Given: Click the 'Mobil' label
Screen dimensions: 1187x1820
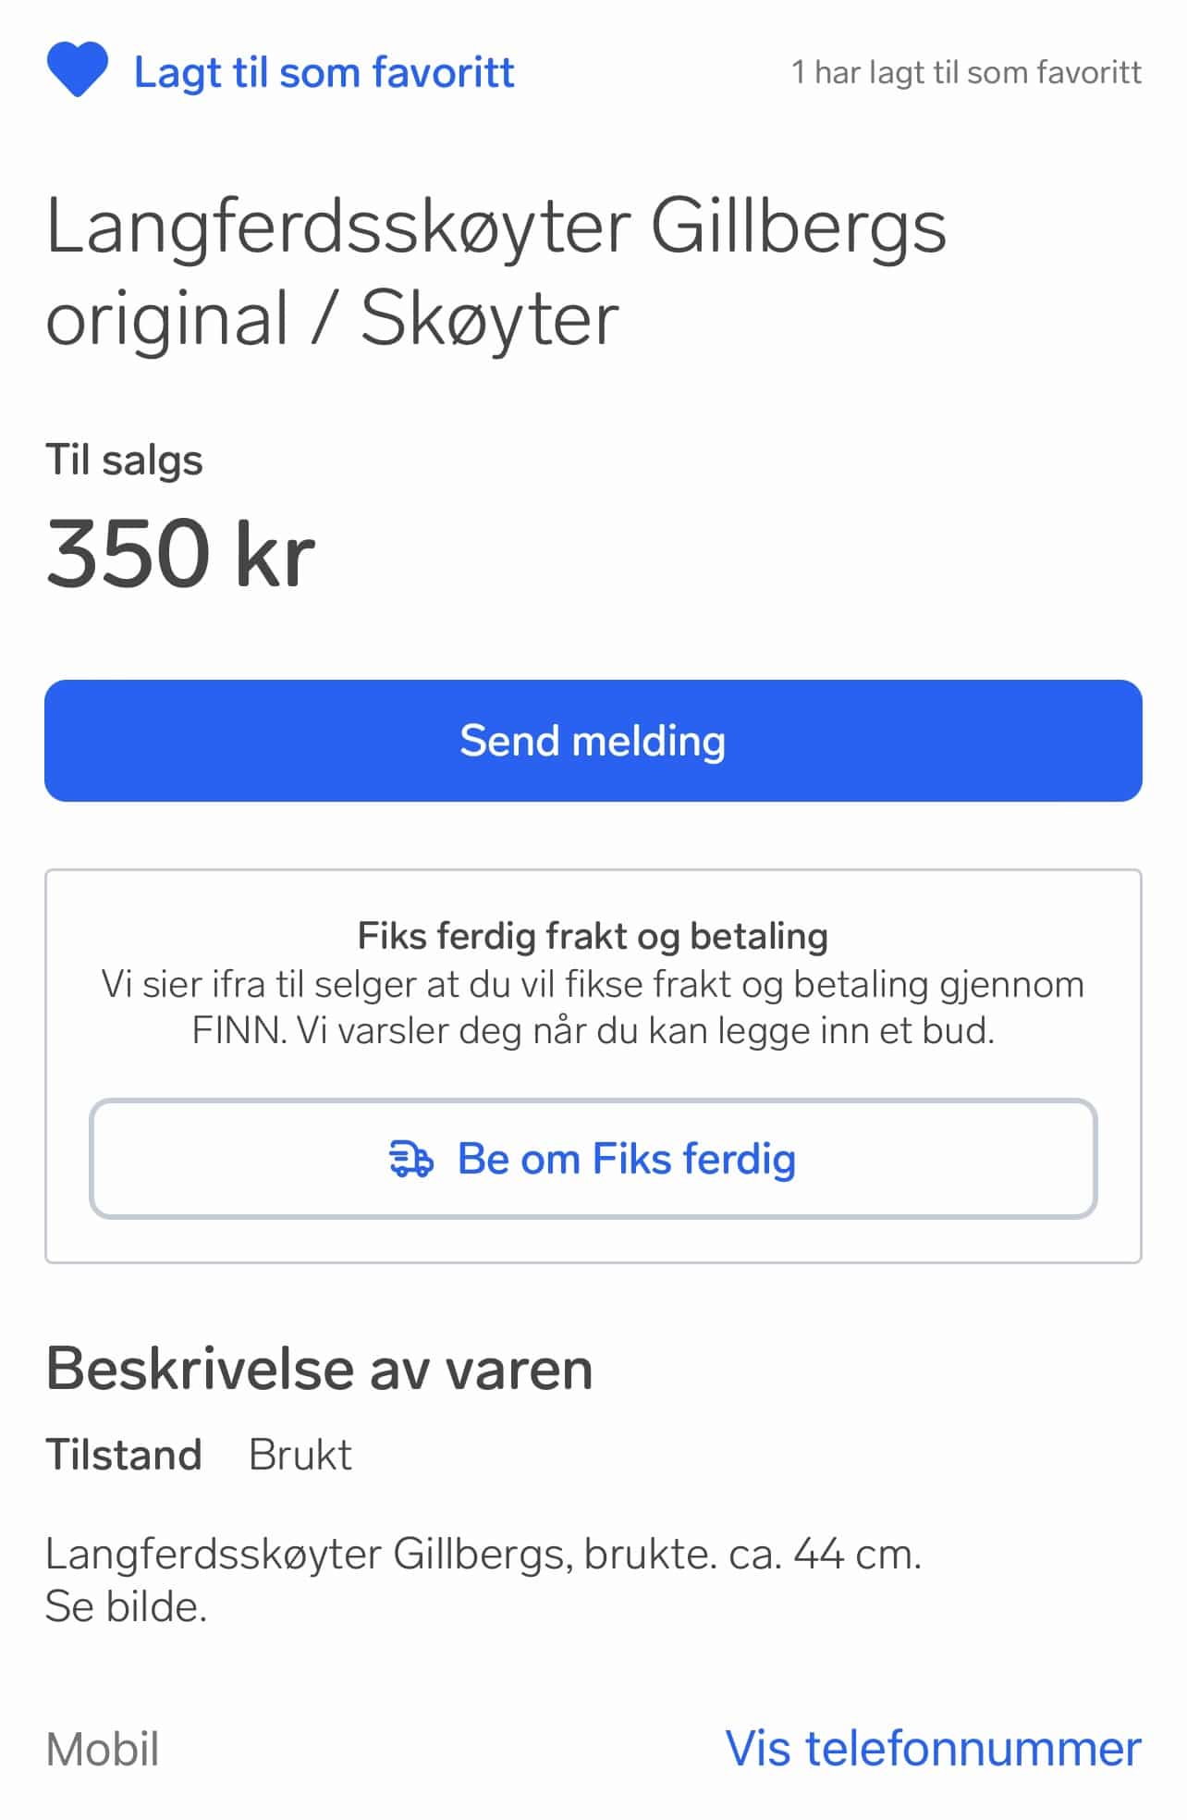Looking at the screenshot, I should pyautogui.click(x=103, y=1750).
